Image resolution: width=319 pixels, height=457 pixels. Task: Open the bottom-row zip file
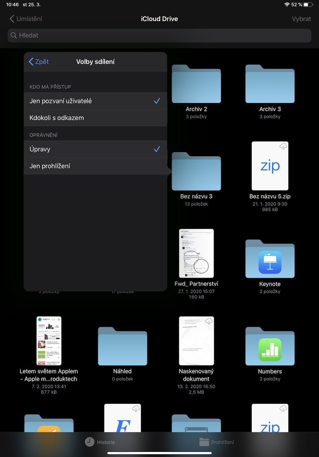tap(270, 418)
